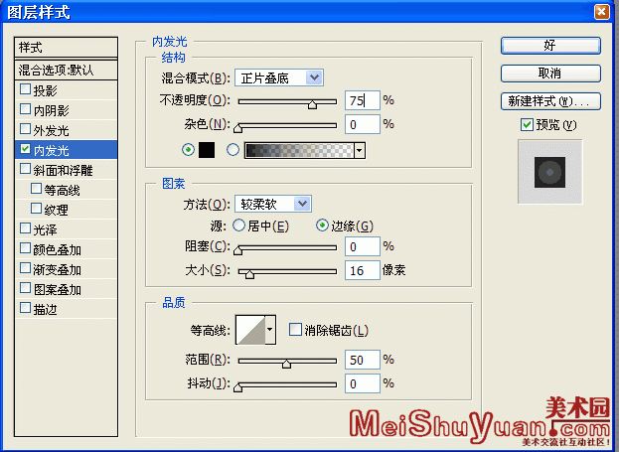Click the contour curve thumbnail
This screenshot has height=452, width=619.
point(250,330)
